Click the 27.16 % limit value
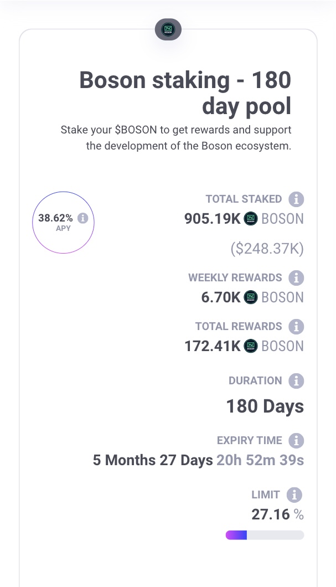336x587 pixels. click(x=277, y=514)
